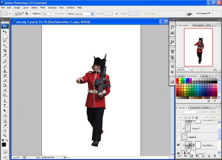Select the Zoom tool
Screen dimensions: 222x160
click(5, 135)
